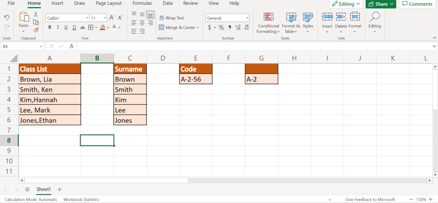Toggle Italic text formatting
Viewport: 438px width, 203px height.
pos(58,28)
